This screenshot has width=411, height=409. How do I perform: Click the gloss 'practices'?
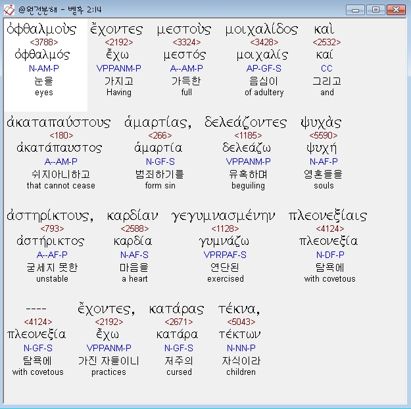pos(109,372)
